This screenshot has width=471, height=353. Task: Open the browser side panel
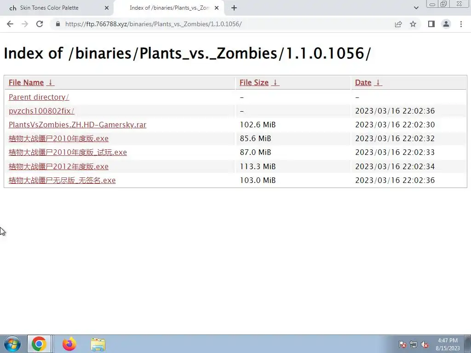(x=431, y=24)
